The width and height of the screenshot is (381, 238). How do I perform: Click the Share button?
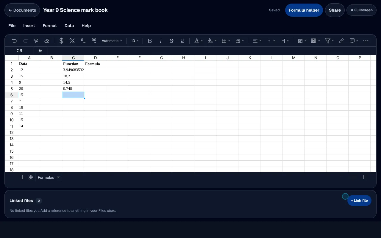coord(335,10)
